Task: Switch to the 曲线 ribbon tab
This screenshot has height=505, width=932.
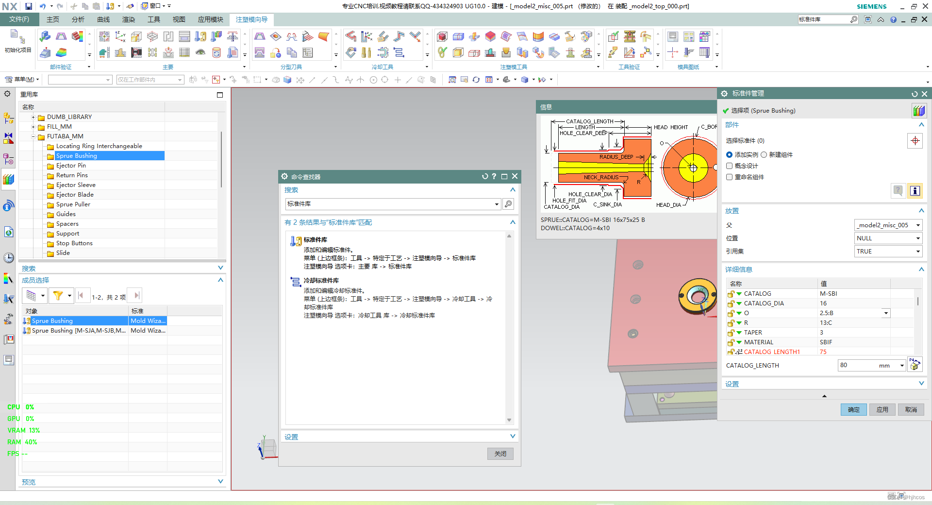Action: 103,19
